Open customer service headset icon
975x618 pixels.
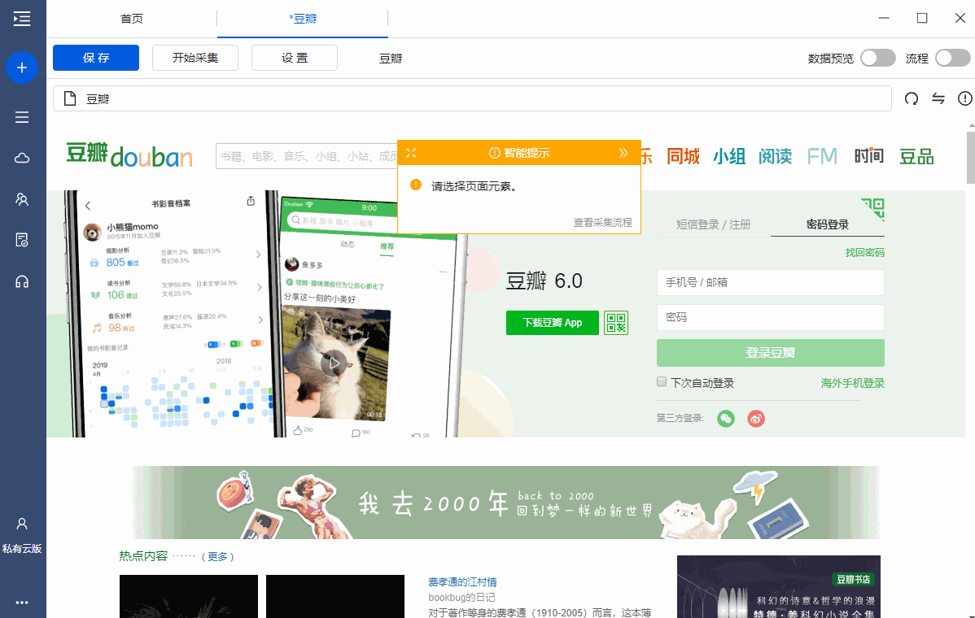(22, 282)
